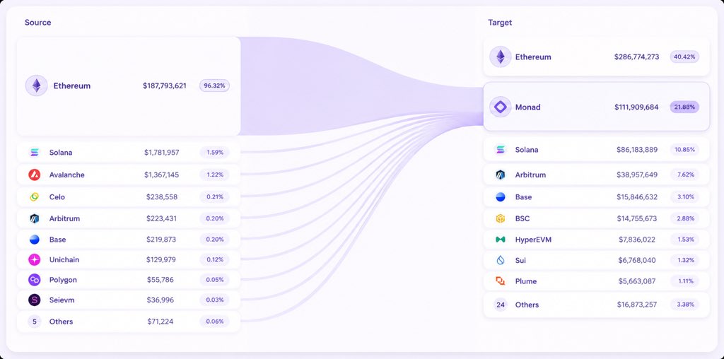Click the $14,755,673 BSC value
724x359 pixels.
pos(637,218)
